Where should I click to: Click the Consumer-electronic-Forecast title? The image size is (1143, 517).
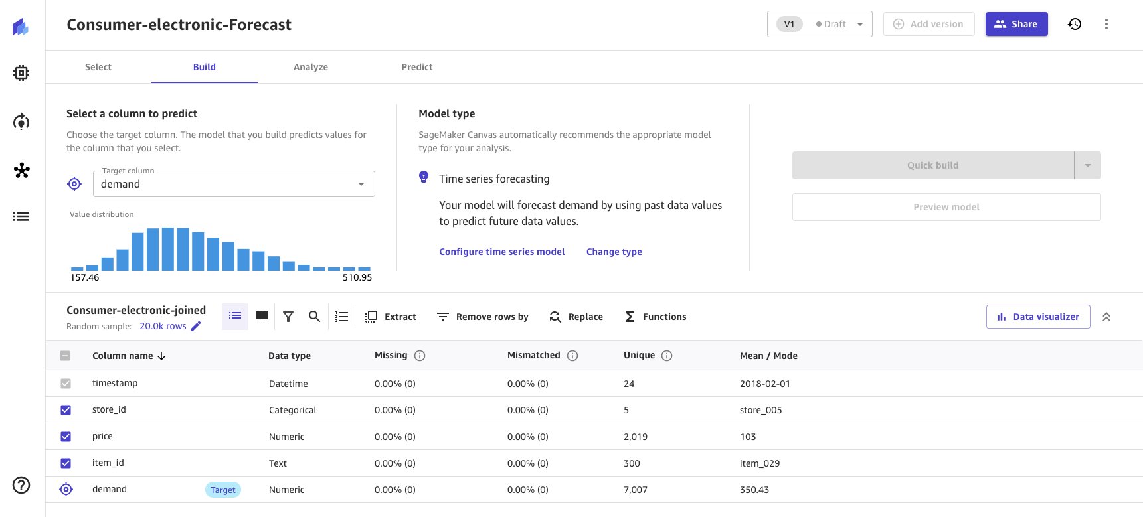(179, 25)
